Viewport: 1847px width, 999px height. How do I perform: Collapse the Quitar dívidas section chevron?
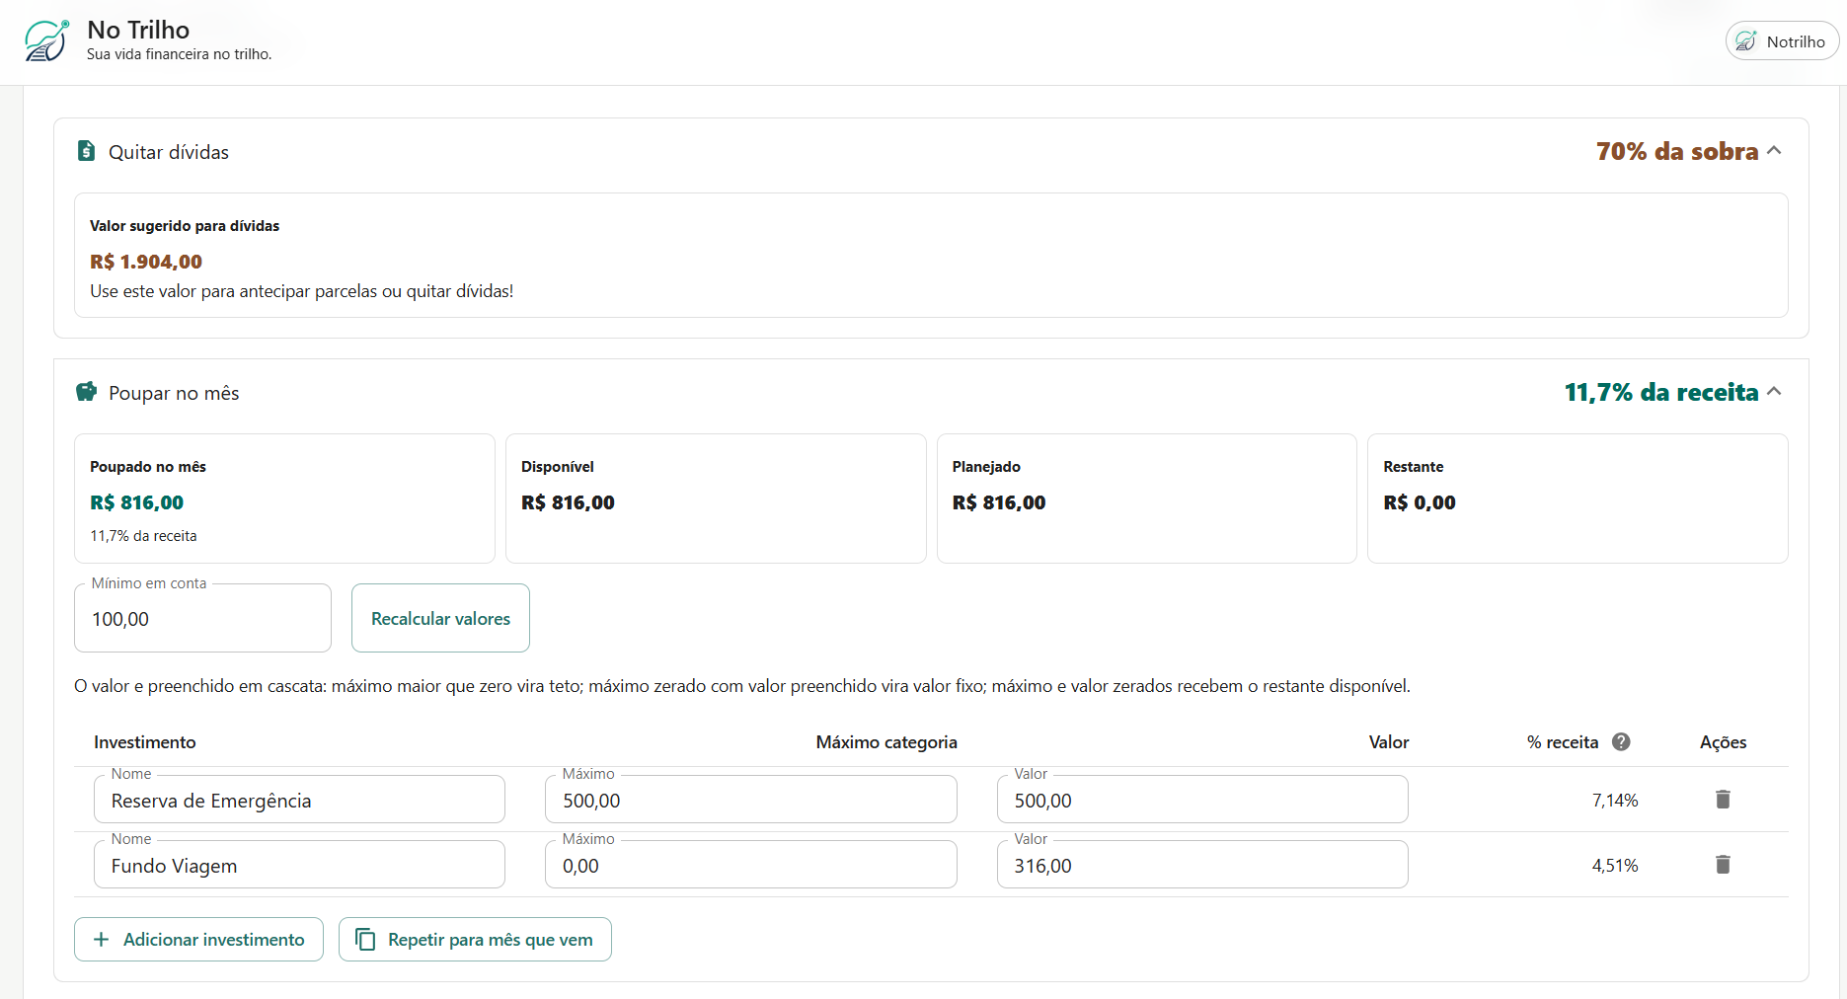1774,151
